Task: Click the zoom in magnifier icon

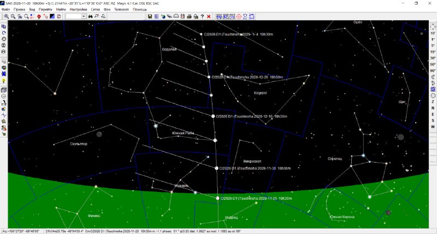Action: [6, 16]
